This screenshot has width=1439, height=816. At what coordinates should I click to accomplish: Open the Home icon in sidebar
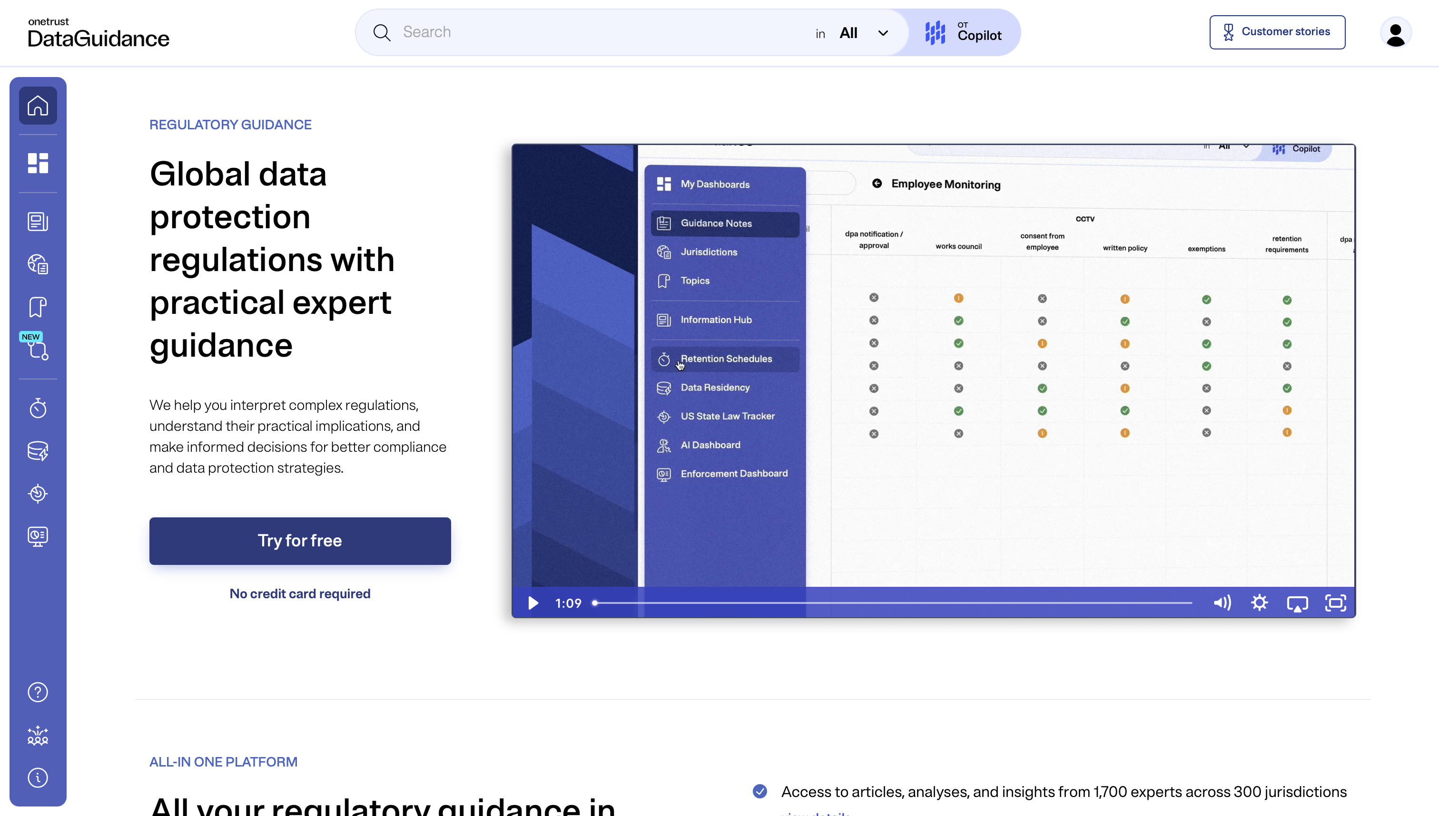38,106
